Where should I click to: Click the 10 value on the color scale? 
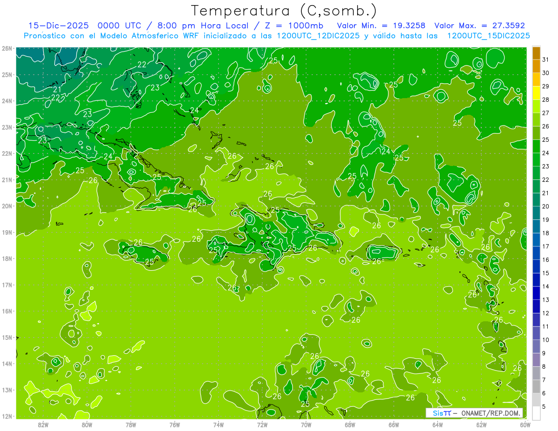coord(545,340)
